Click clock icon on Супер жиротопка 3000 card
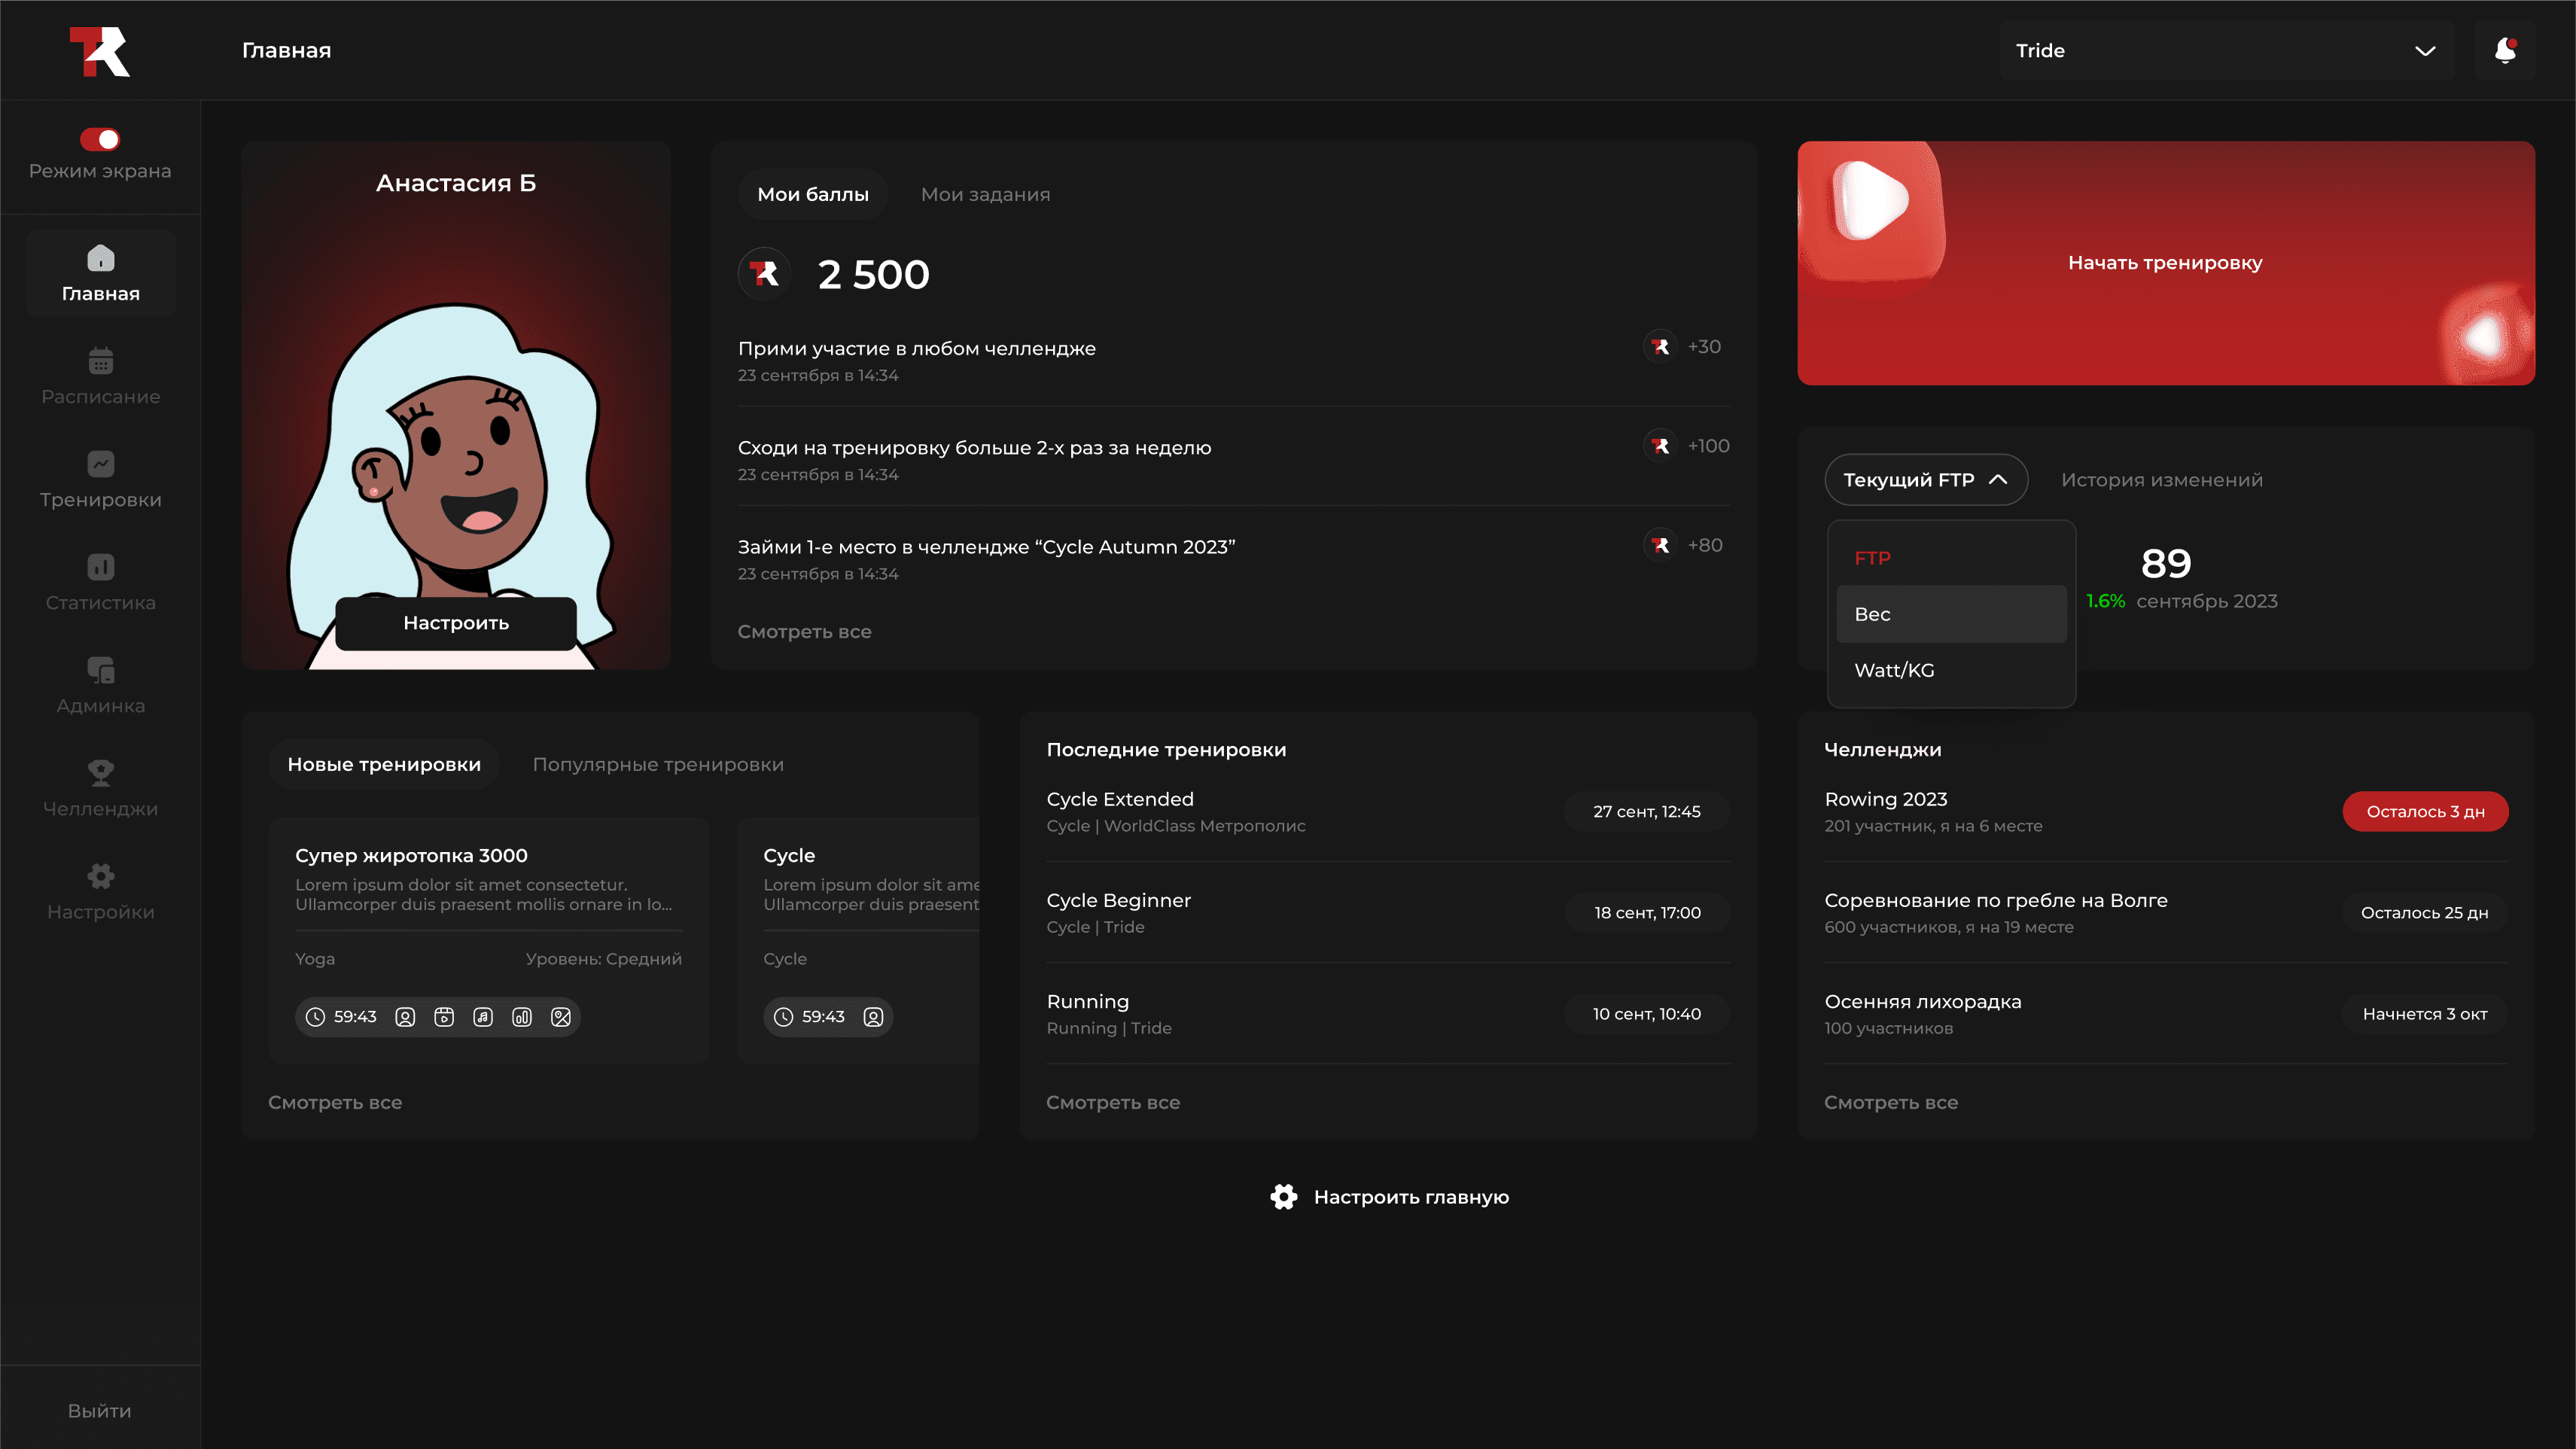The width and height of the screenshot is (2576, 1449). pos(315,1017)
